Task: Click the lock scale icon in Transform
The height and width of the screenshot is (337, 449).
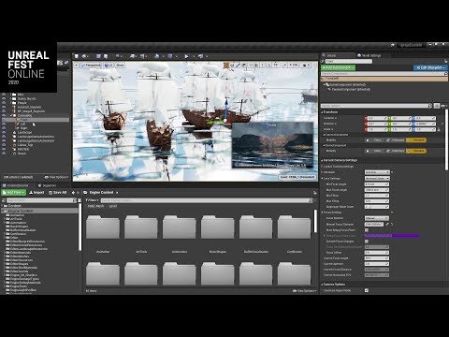Action: (x=439, y=129)
